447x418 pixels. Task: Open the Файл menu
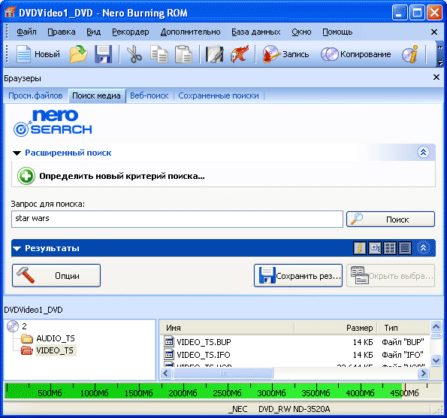coord(26,32)
